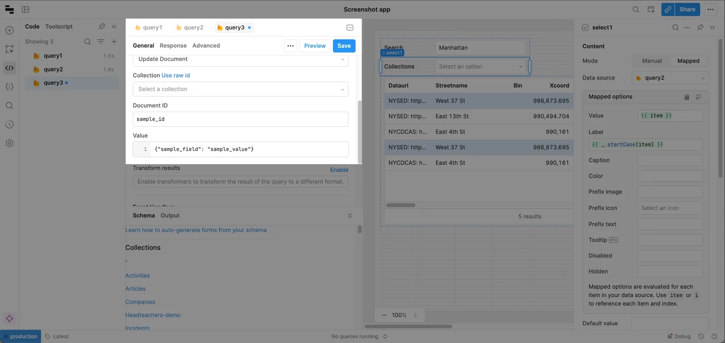Open the add component plus icon in sidebar
The width and height of the screenshot is (725, 343).
pos(10,31)
